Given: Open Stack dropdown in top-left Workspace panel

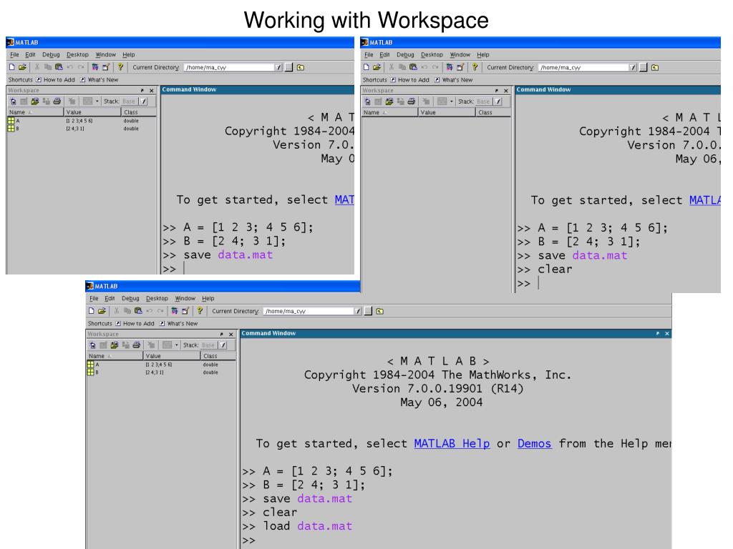Looking at the screenshot, I should tap(144, 102).
